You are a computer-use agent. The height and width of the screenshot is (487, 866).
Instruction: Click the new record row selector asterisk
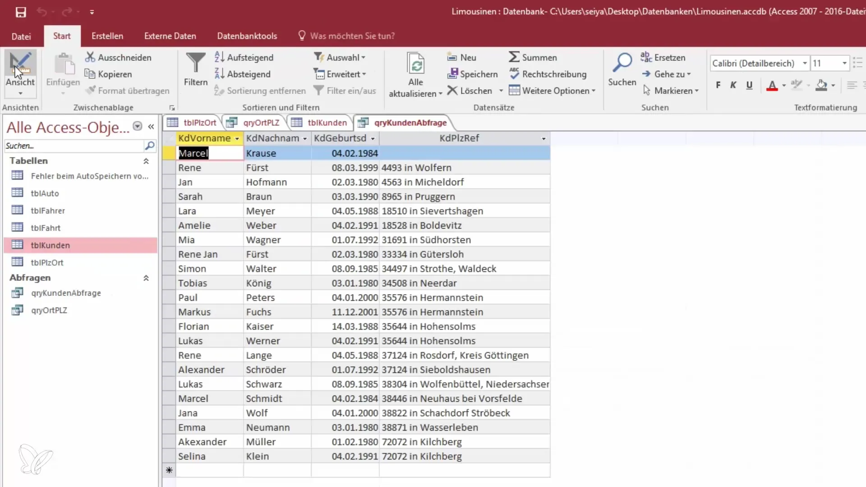pyautogui.click(x=169, y=470)
